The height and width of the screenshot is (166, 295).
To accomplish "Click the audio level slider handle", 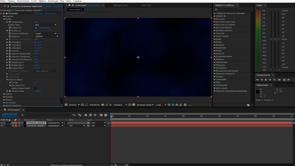I will tap(275, 39).
